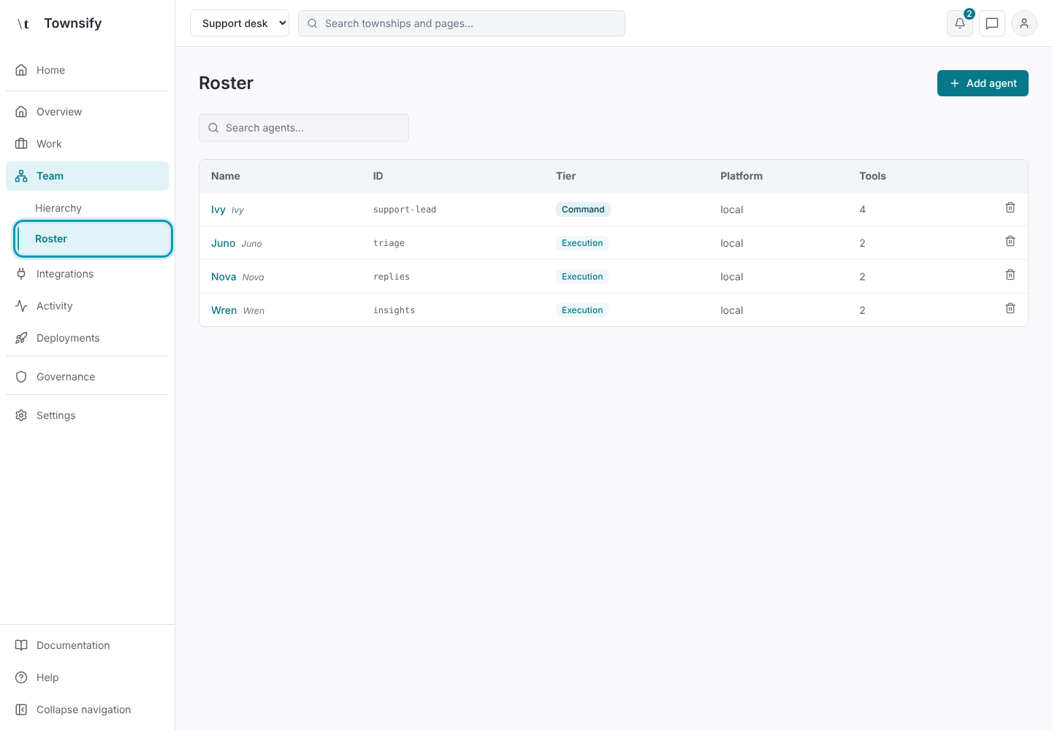Image resolution: width=1052 pixels, height=730 pixels.
Task: Click Ivy's local platform cell
Action: (732, 210)
